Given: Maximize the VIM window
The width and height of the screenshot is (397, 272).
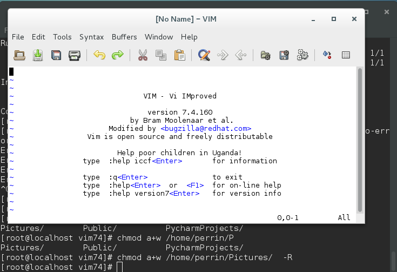Looking at the screenshot, I should pos(334,19).
